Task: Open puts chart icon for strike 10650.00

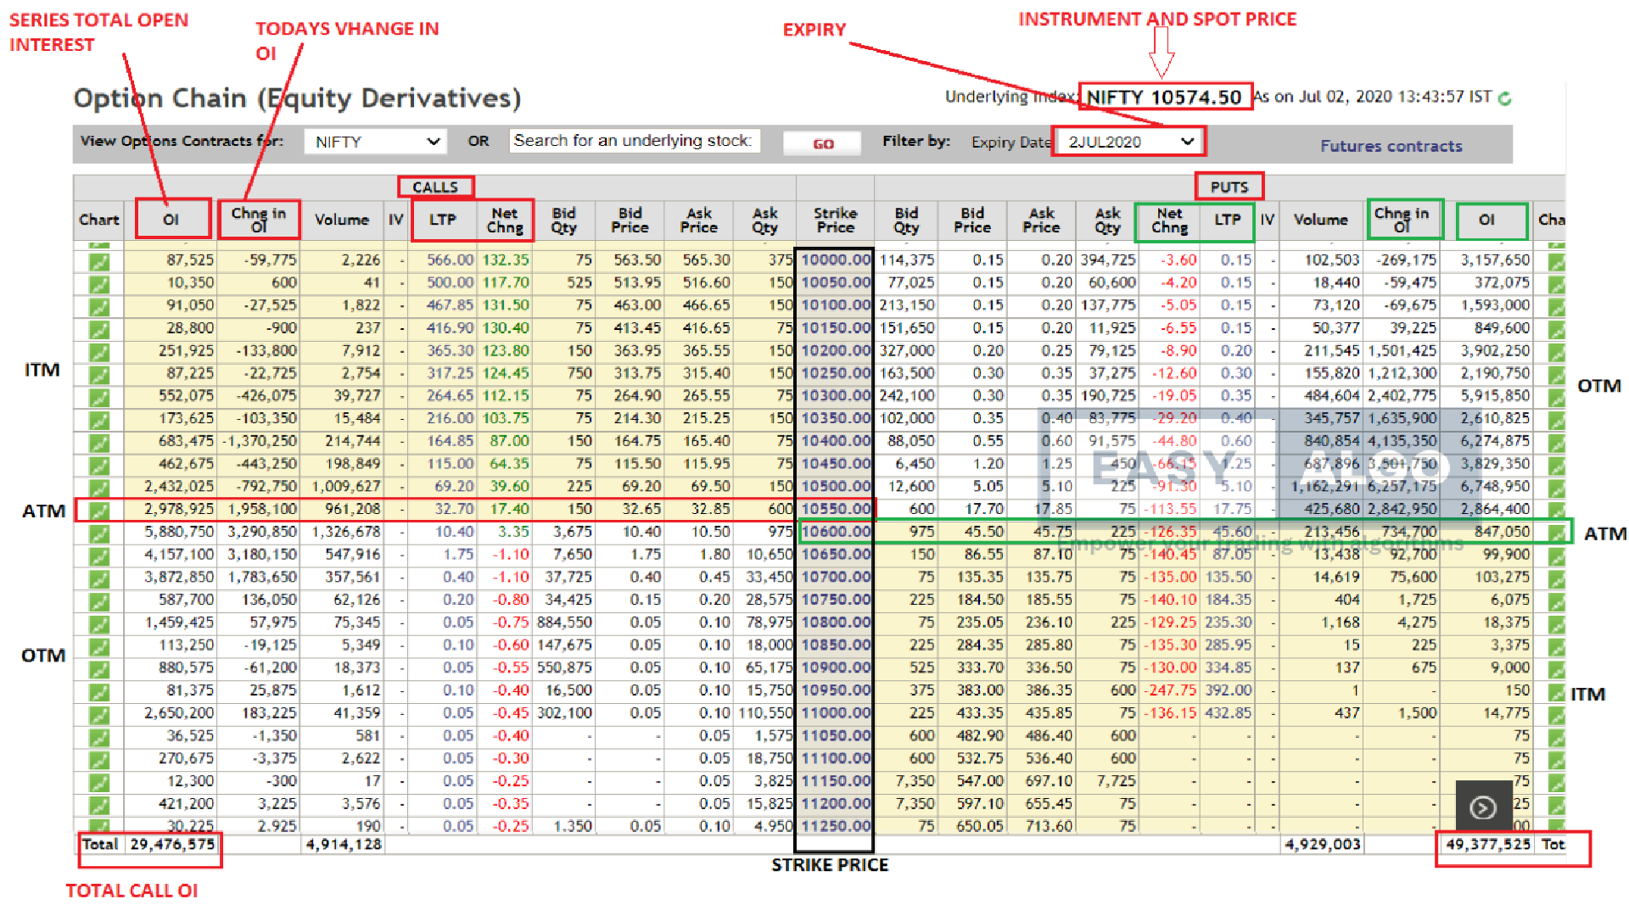Action: pyautogui.click(x=1556, y=556)
